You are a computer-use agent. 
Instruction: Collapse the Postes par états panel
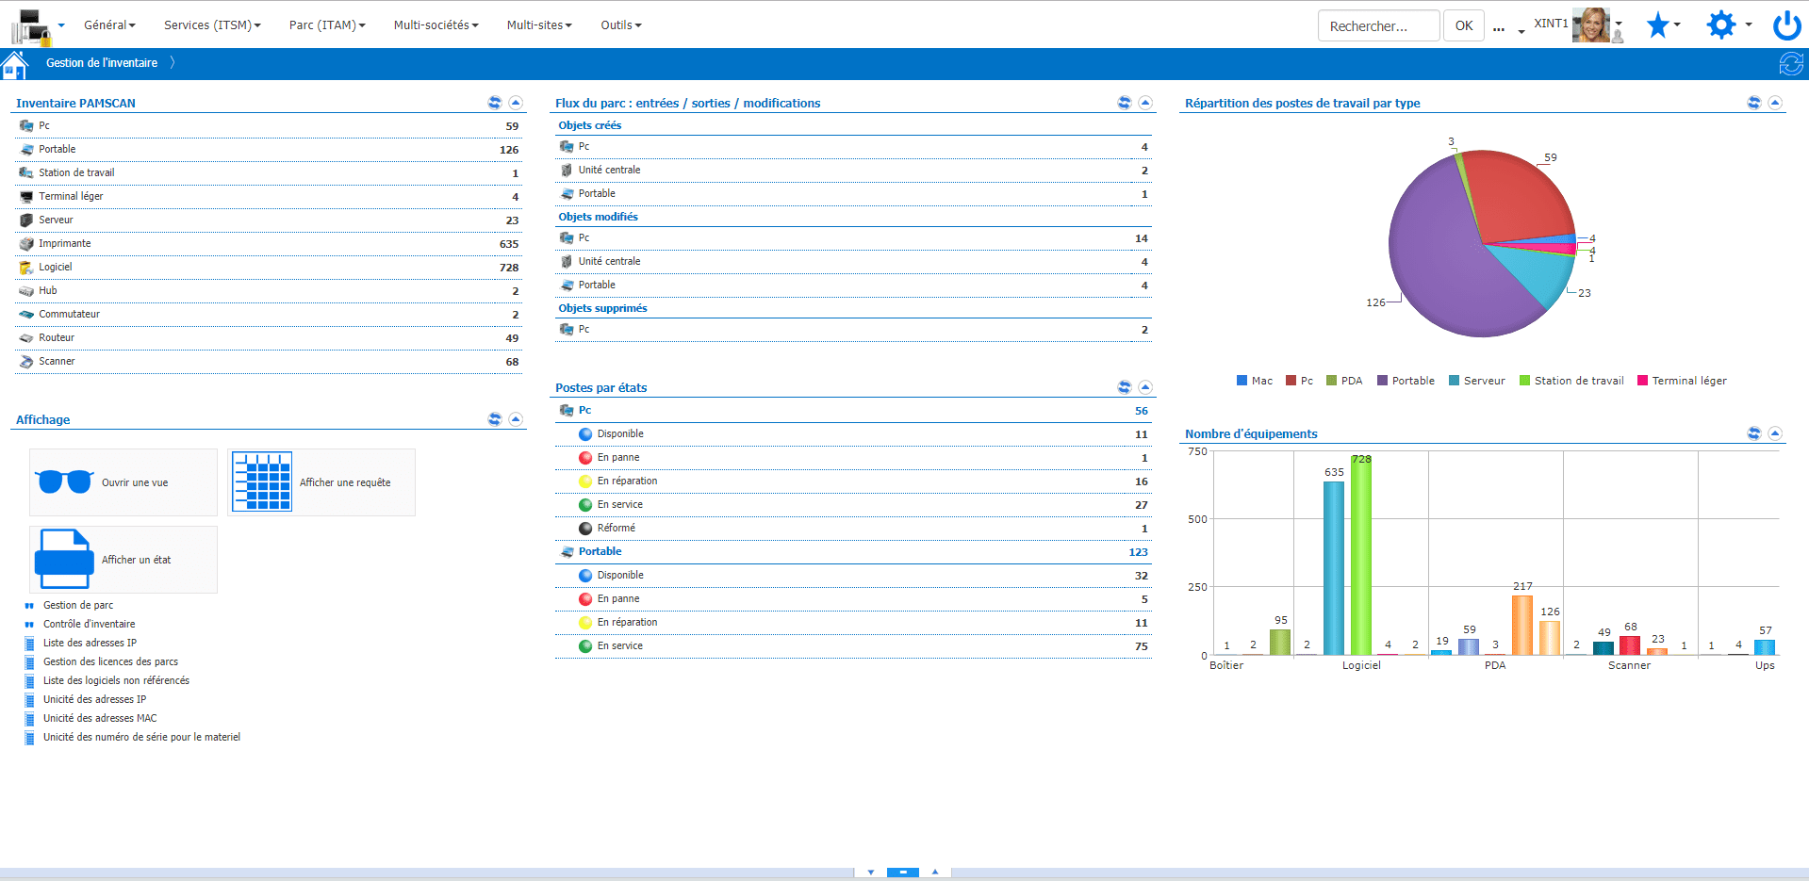1145,387
